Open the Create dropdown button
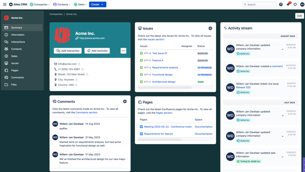Viewport: 305px width, 172px height. (x=97, y=5)
